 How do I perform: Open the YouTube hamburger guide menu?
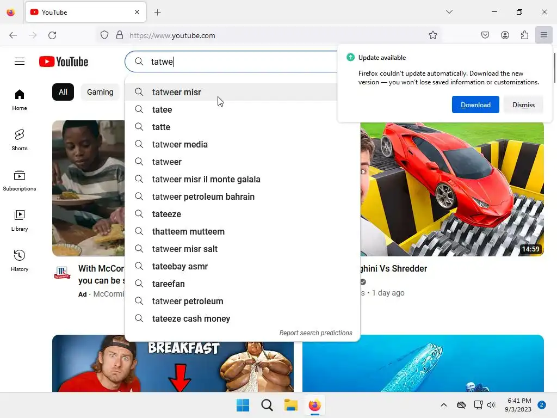coord(20,62)
